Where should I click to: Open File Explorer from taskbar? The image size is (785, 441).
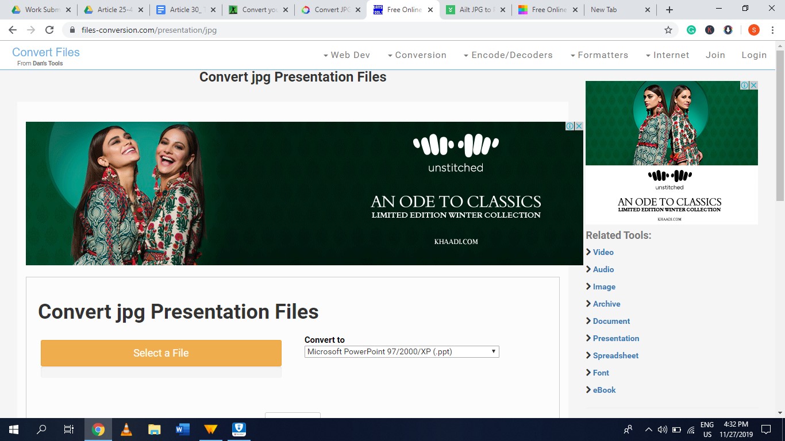click(x=155, y=430)
